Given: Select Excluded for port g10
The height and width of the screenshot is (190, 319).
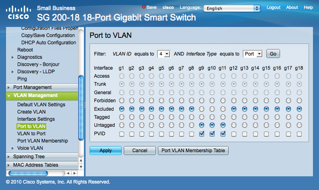Looking at the screenshot, I should pos(212,109).
